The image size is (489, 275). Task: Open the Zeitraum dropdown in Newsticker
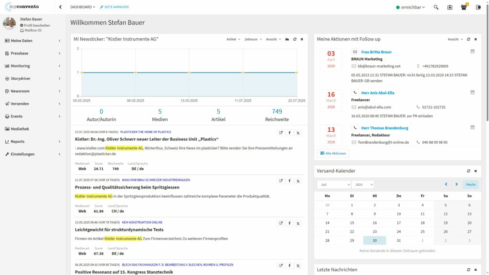coord(253,39)
